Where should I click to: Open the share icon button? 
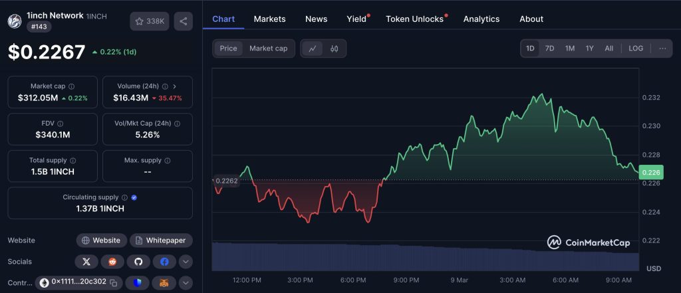[x=184, y=21]
